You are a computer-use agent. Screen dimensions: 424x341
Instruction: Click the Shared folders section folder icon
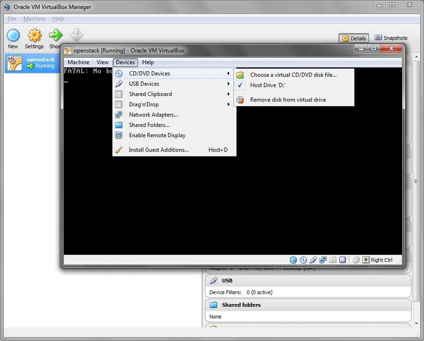214,305
